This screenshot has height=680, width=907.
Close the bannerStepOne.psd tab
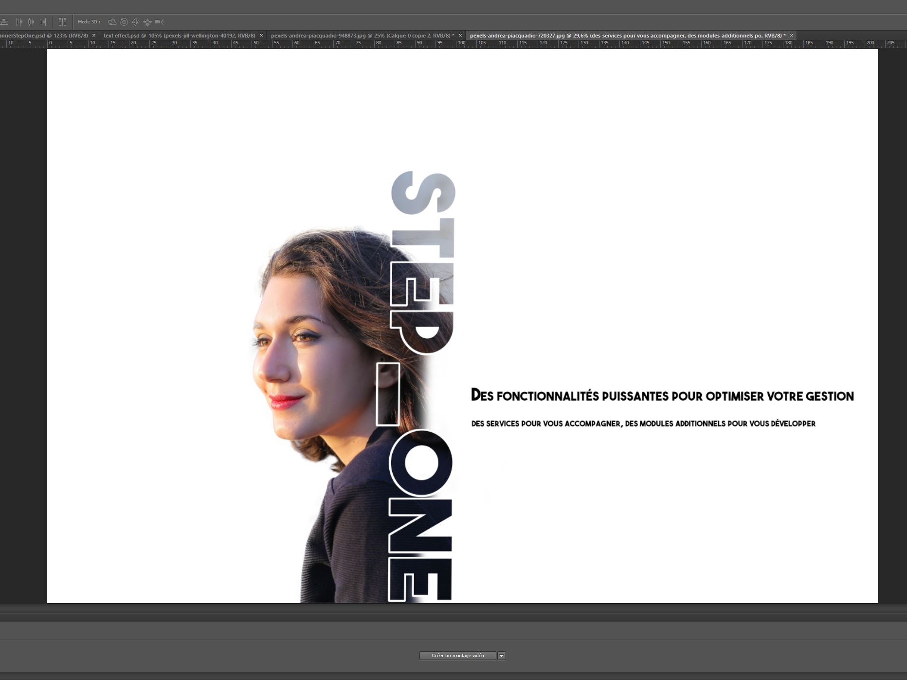pyautogui.click(x=94, y=36)
